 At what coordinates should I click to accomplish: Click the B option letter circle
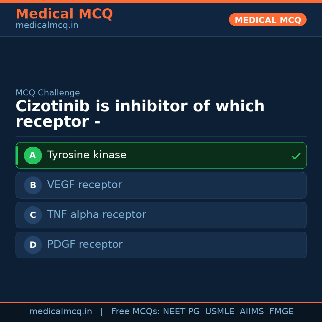[x=33, y=185]
